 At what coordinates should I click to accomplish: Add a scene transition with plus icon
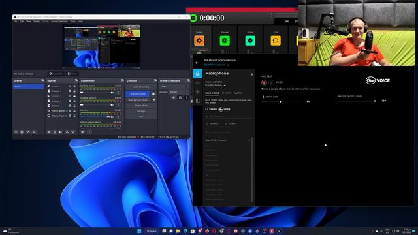pos(174,98)
